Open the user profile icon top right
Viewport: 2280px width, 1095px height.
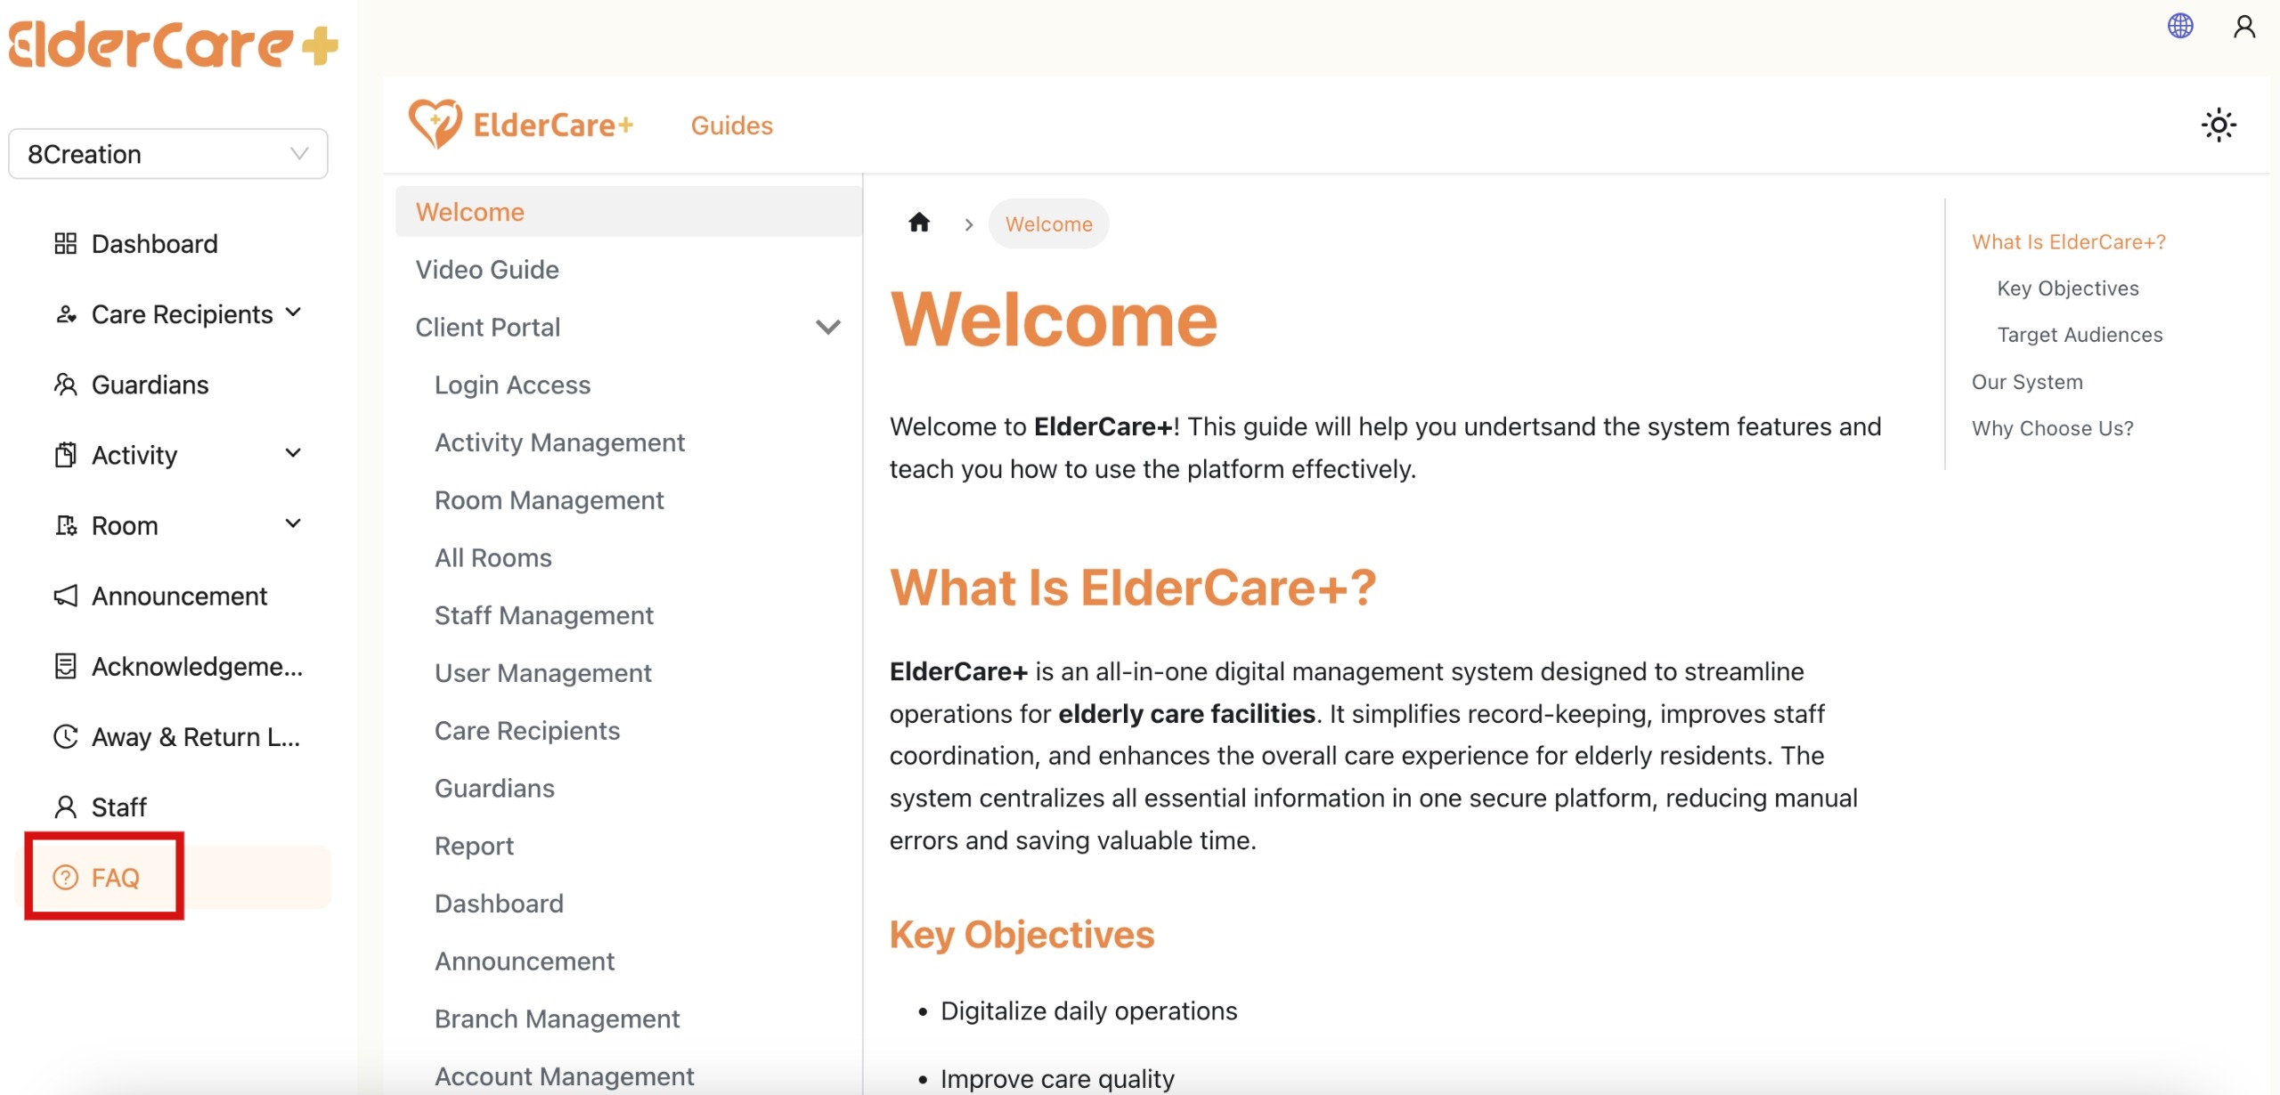(2243, 26)
